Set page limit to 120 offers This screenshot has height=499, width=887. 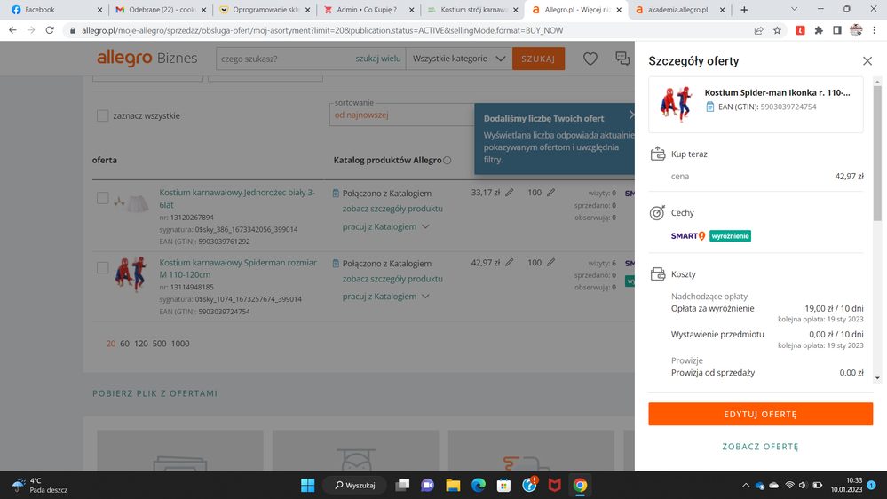[x=141, y=344]
